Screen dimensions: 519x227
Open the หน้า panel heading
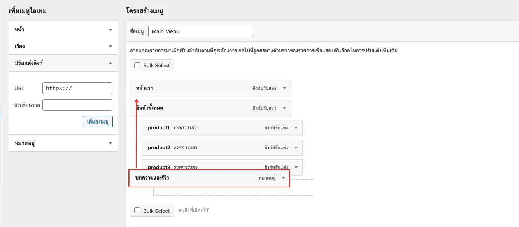[63, 30]
